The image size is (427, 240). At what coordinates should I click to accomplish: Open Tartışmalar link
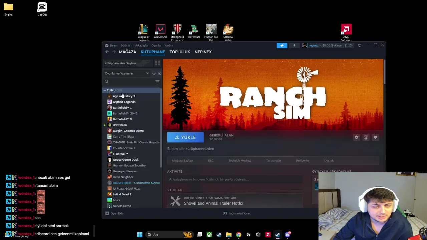click(274, 161)
